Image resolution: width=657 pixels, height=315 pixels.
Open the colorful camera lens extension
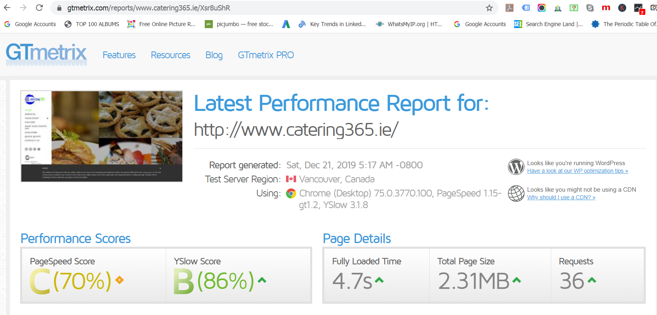(542, 8)
